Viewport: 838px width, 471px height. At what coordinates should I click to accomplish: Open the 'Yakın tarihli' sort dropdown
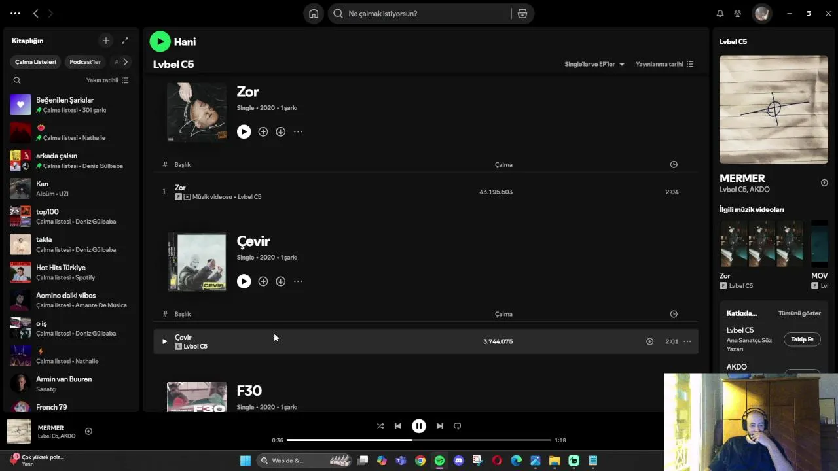click(x=107, y=80)
